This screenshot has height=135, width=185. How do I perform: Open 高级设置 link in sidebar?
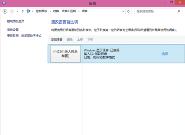click(13, 30)
